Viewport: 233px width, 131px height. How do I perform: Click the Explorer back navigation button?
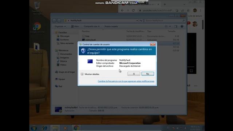pos(54,20)
